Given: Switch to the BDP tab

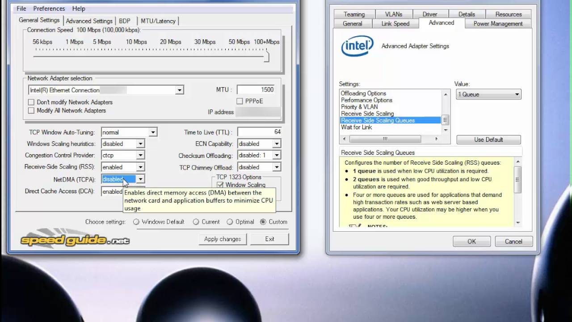Looking at the screenshot, I should (x=125, y=21).
